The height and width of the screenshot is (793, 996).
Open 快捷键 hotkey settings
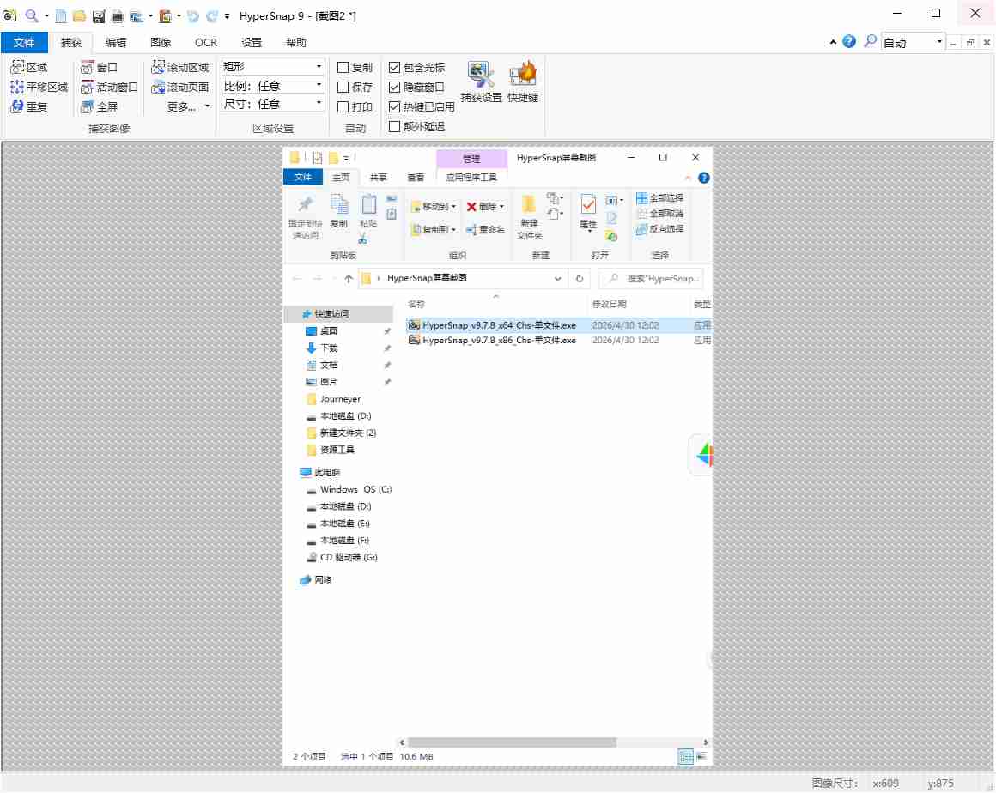pyautogui.click(x=523, y=82)
